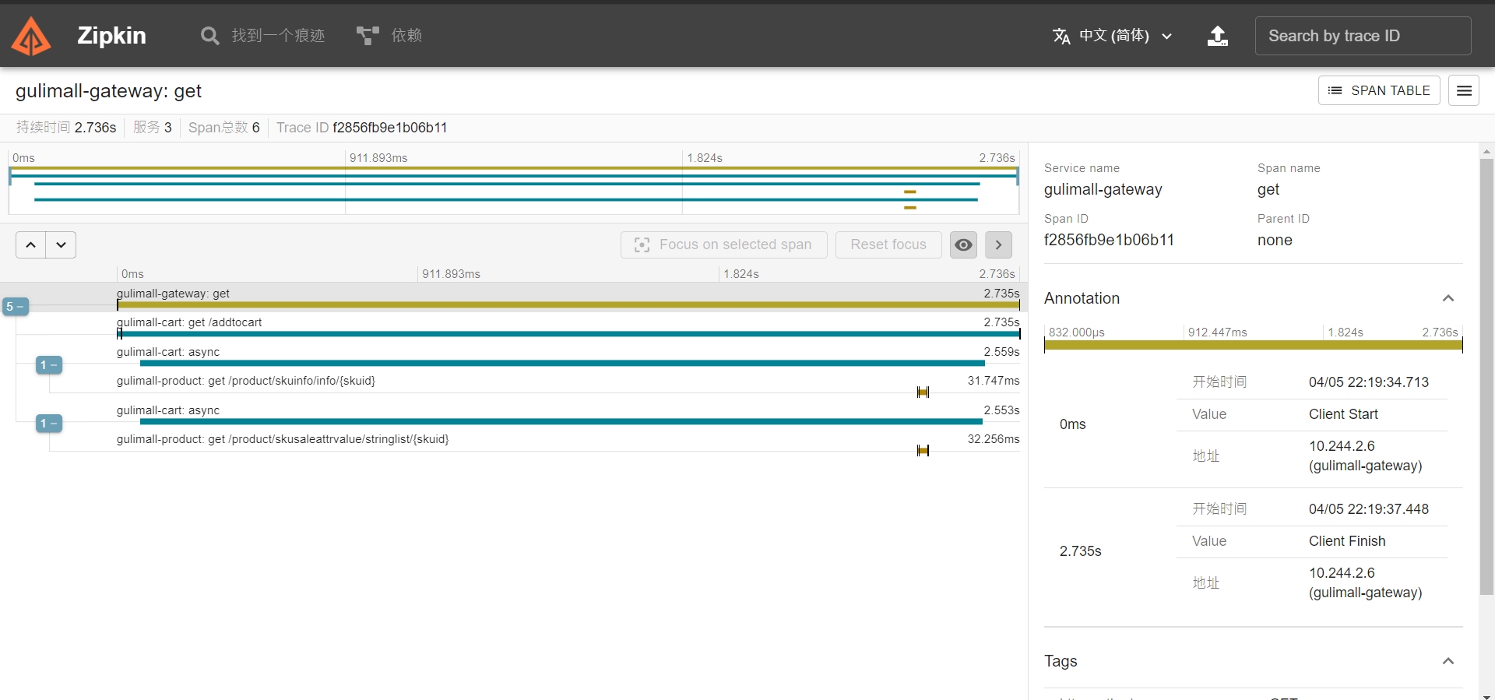Open the hamburger menu beside SPAN TABLE
The height and width of the screenshot is (700, 1495).
tap(1464, 90)
